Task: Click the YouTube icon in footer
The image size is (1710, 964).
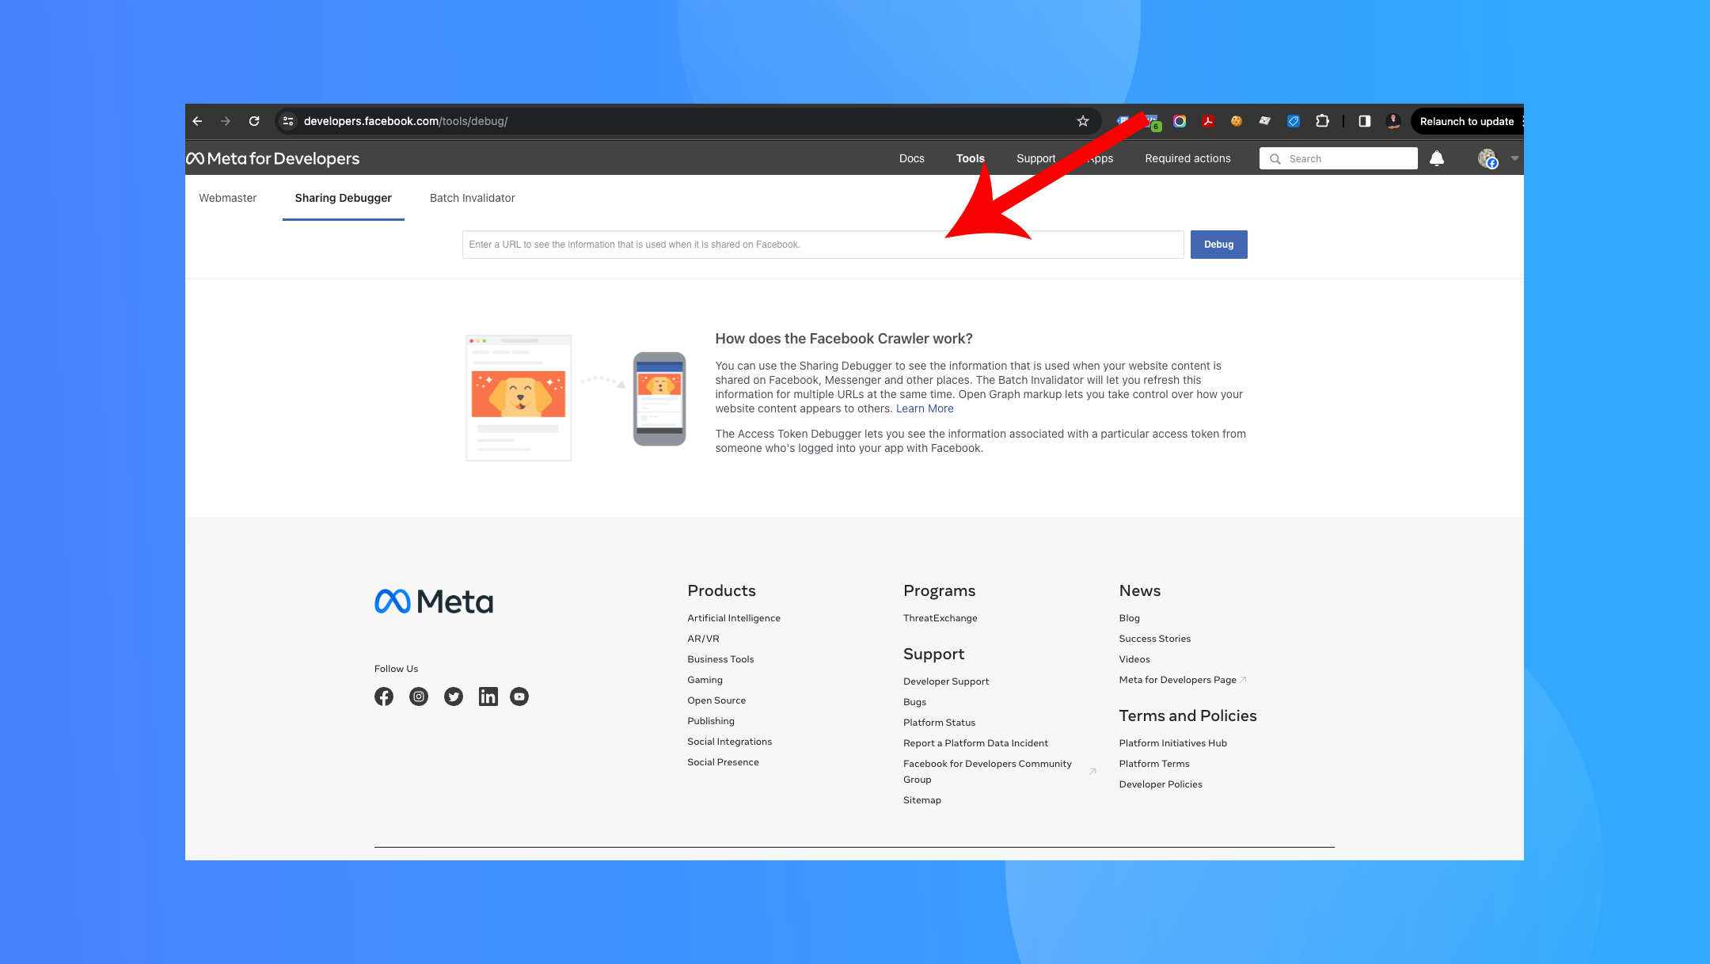Action: 519,696
